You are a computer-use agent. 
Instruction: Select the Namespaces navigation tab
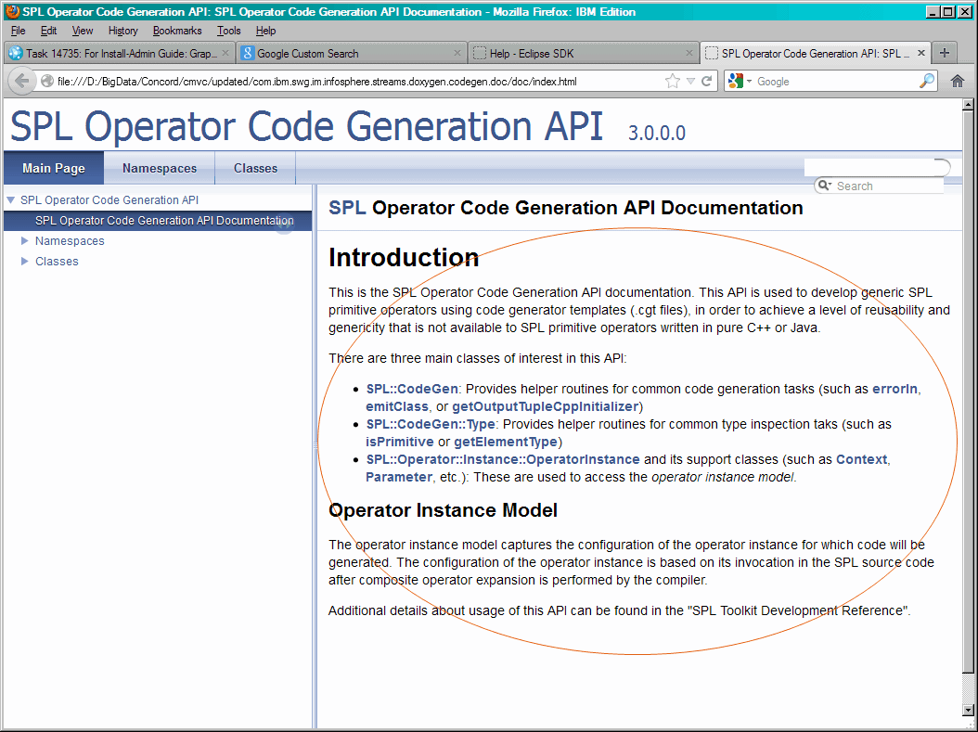pos(160,168)
